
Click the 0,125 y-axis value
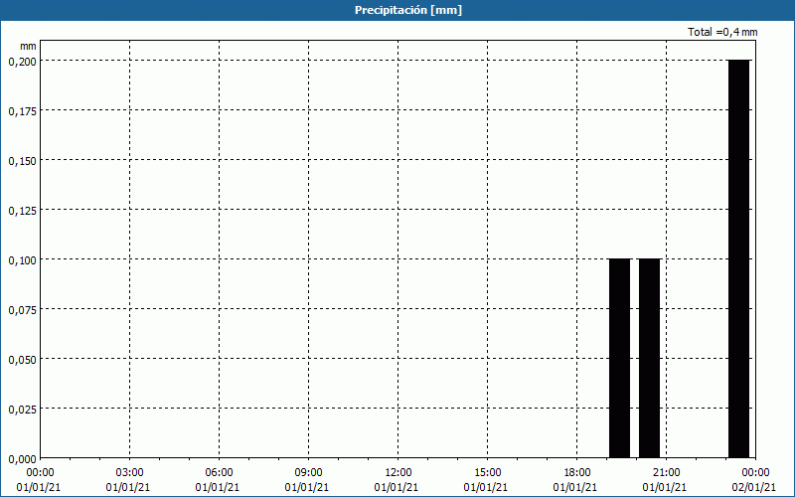pyautogui.click(x=22, y=211)
